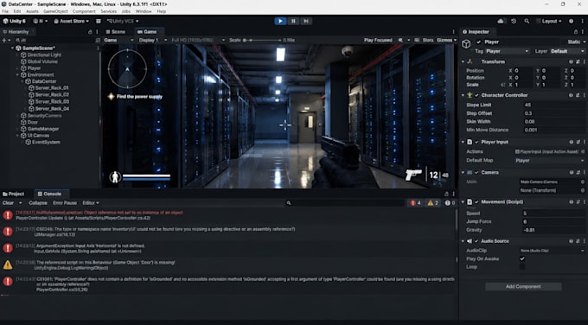Toggle the Audio Source Play On Awake checkbox
The image size is (588, 325).
pos(522,258)
